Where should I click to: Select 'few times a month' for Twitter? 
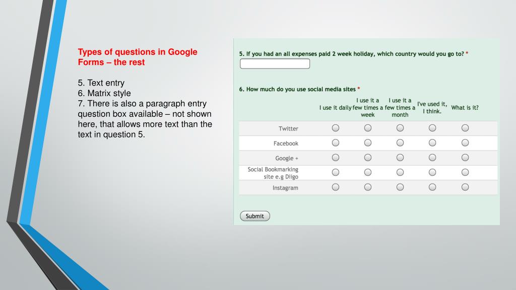pos(400,128)
